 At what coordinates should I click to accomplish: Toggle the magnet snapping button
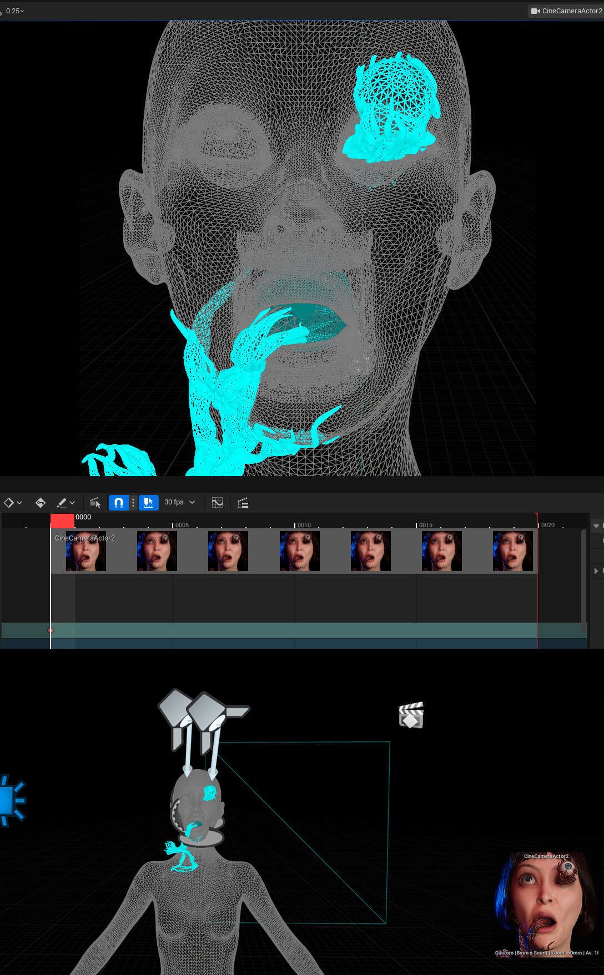click(x=118, y=503)
